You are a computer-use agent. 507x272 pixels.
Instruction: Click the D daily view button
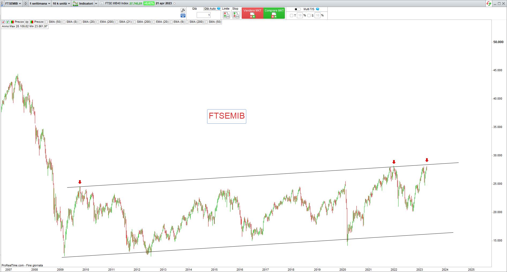coord(25,3)
